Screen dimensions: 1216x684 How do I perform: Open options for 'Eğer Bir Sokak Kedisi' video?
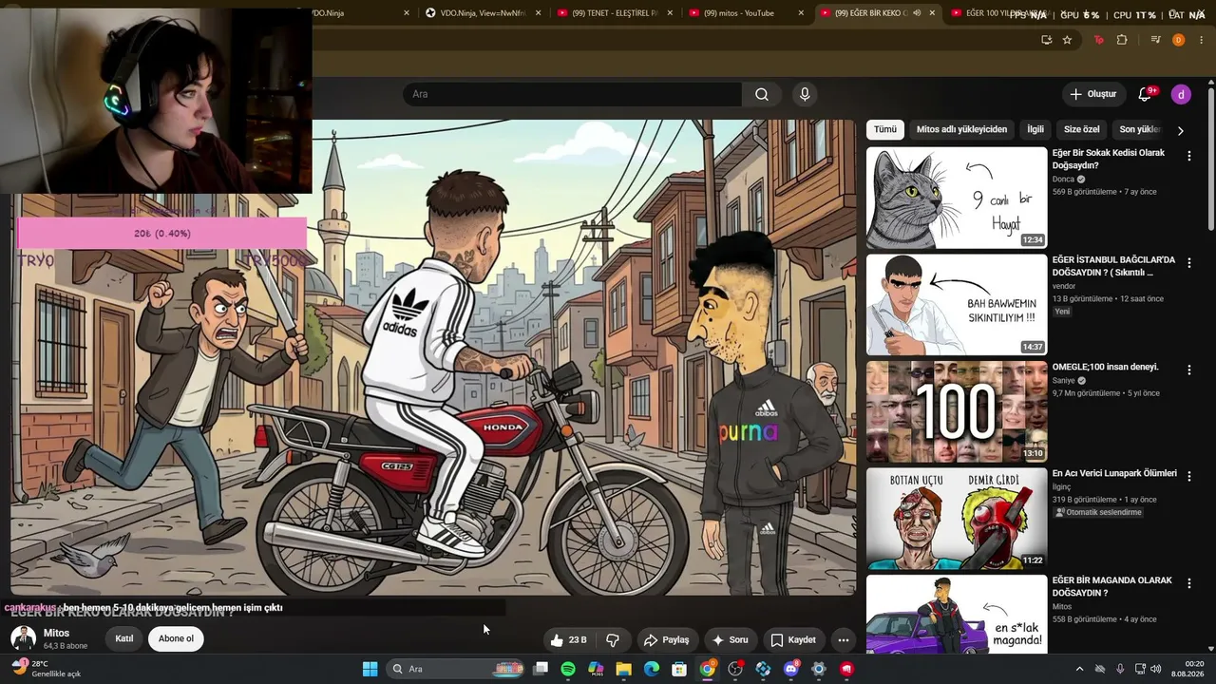point(1188,156)
